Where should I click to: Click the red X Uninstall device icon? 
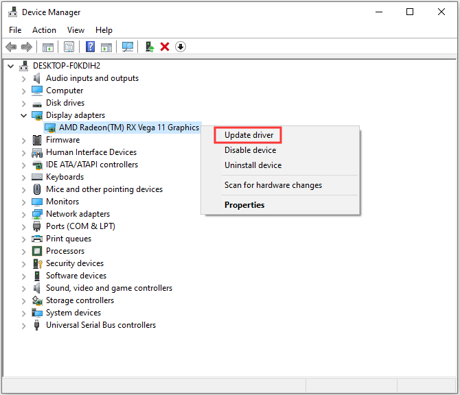pyautogui.click(x=165, y=47)
